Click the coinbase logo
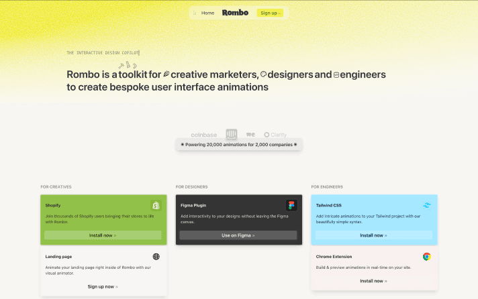 (x=203, y=135)
